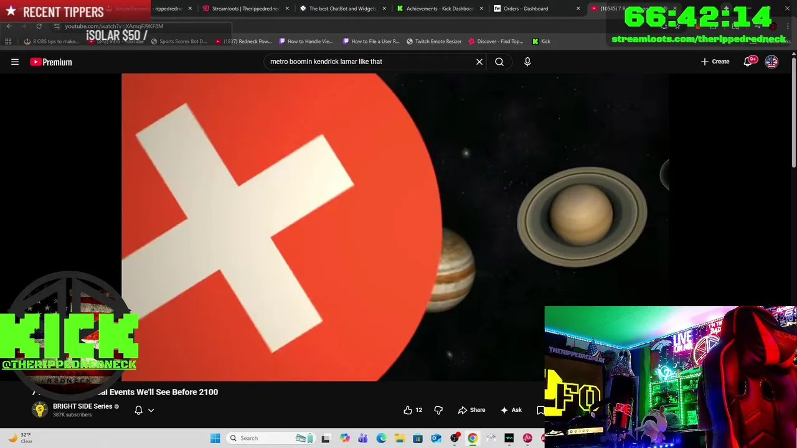Image resolution: width=797 pixels, height=448 pixels.
Task: Clear the YouTube search query text
Action: pyautogui.click(x=479, y=62)
